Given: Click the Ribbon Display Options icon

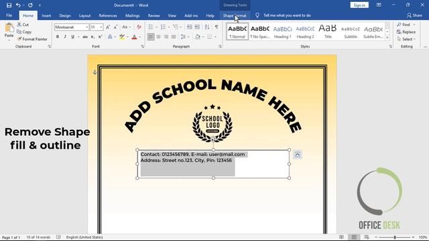Looking at the screenshot, I should (379, 5).
